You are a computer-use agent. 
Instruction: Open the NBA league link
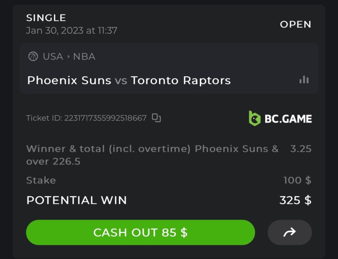(x=84, y=57)
